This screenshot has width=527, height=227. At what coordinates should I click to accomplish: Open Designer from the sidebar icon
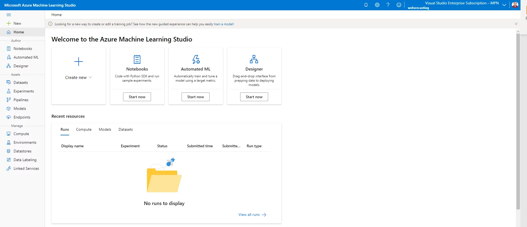pos(9,66)
